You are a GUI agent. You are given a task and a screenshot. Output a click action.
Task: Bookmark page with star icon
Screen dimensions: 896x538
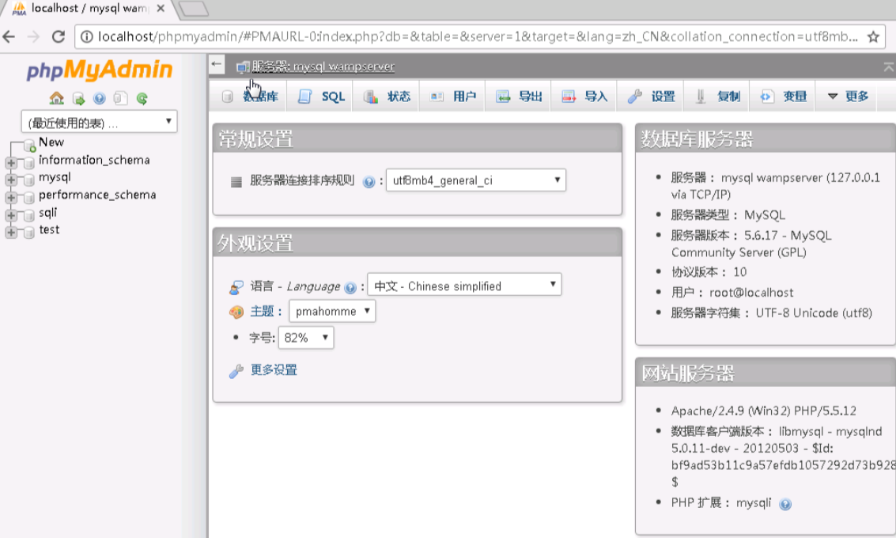(x=873, y=37)
